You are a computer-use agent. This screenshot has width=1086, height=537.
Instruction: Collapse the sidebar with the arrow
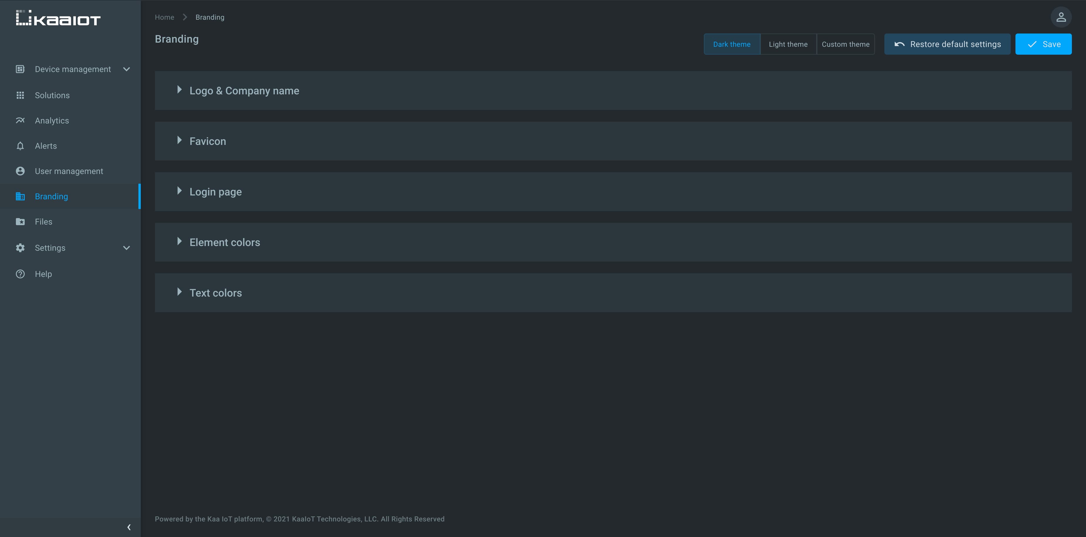pos(129,527)
